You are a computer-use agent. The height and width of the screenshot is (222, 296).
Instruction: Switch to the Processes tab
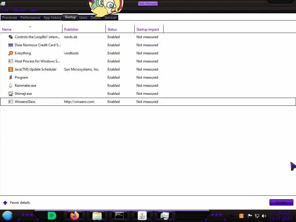pyautogui.click(x=10, y=18)
